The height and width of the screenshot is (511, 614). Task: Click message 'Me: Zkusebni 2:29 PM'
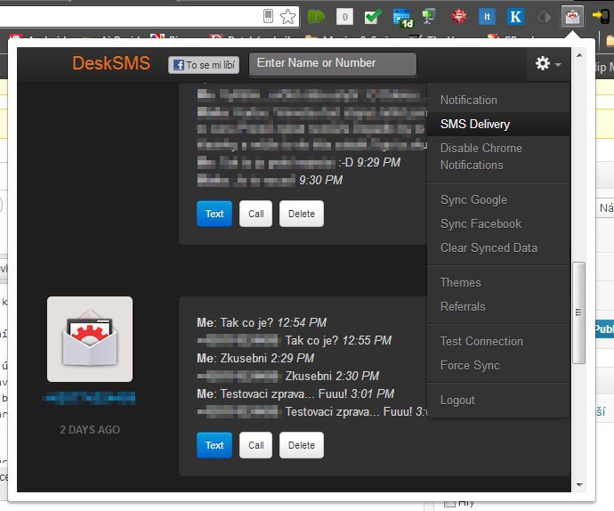[255, 358]
